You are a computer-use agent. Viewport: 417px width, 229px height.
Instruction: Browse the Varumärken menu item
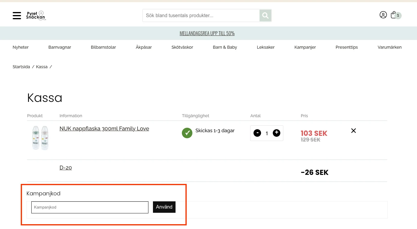pyautogui.click(x=389, y=47)
